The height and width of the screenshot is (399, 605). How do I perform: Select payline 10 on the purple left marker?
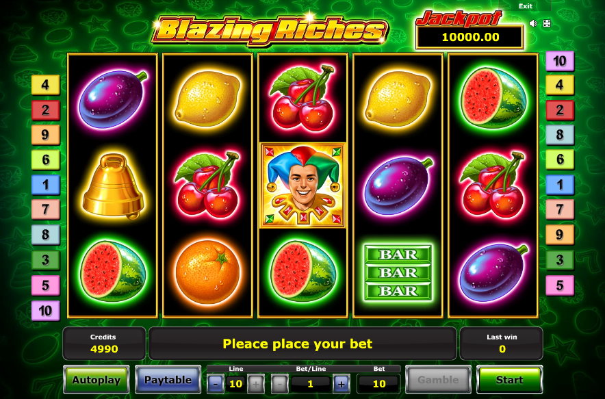click(46, 311)
